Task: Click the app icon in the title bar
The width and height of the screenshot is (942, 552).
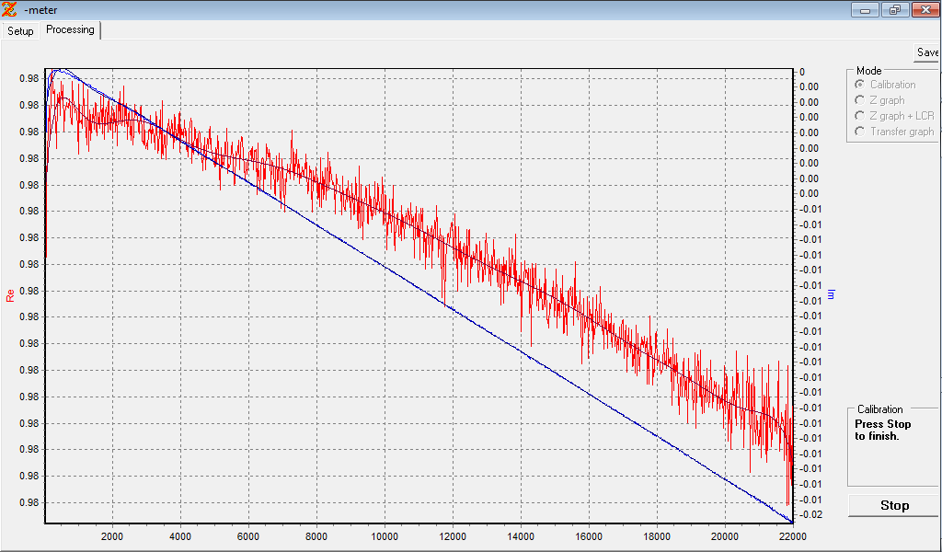Action: click(10, 9)
